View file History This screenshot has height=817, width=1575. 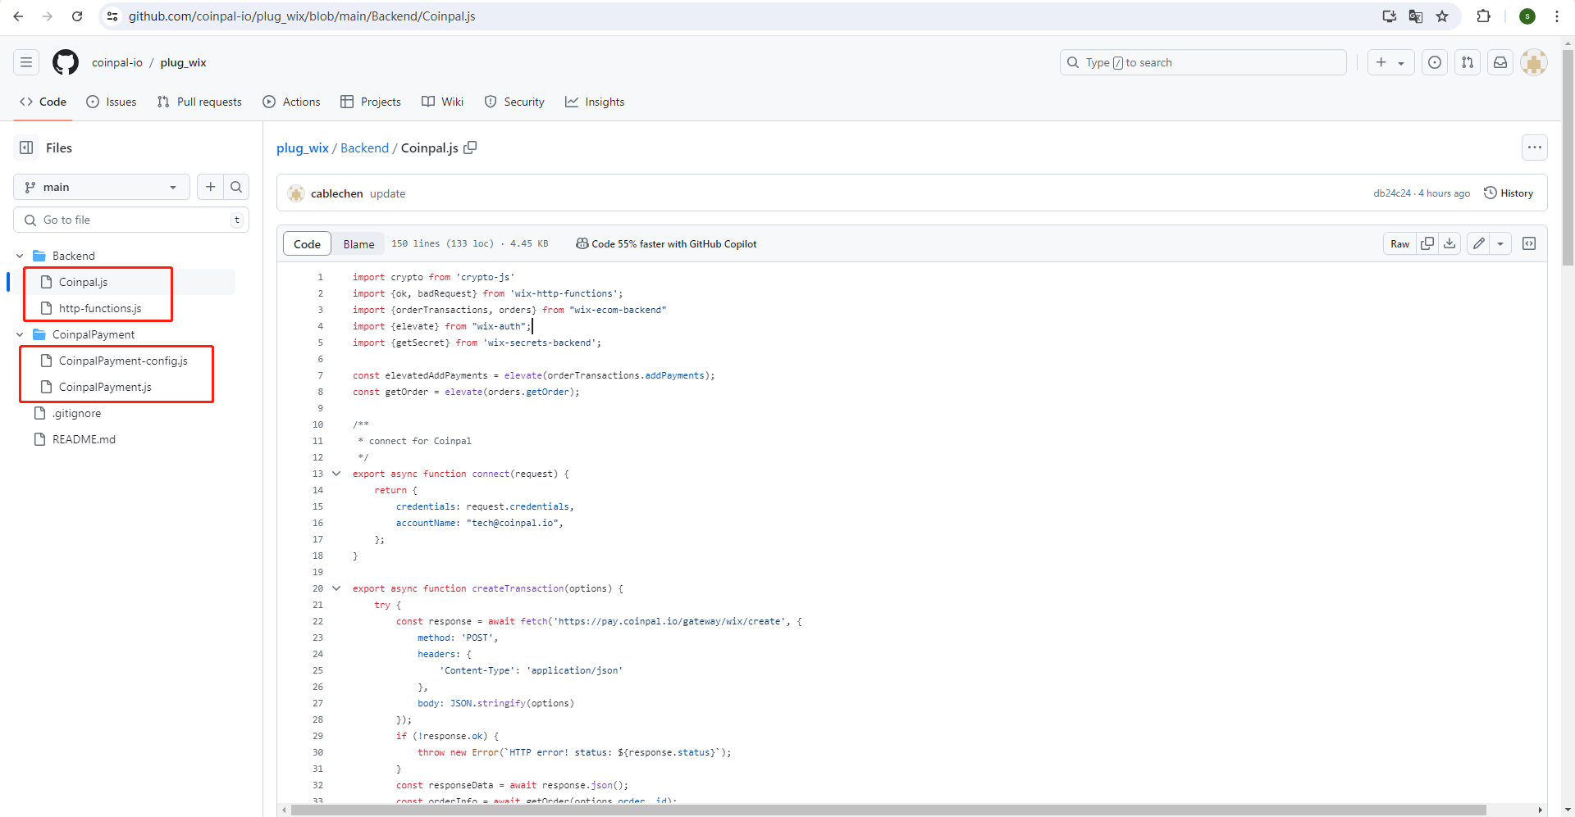1509,193
